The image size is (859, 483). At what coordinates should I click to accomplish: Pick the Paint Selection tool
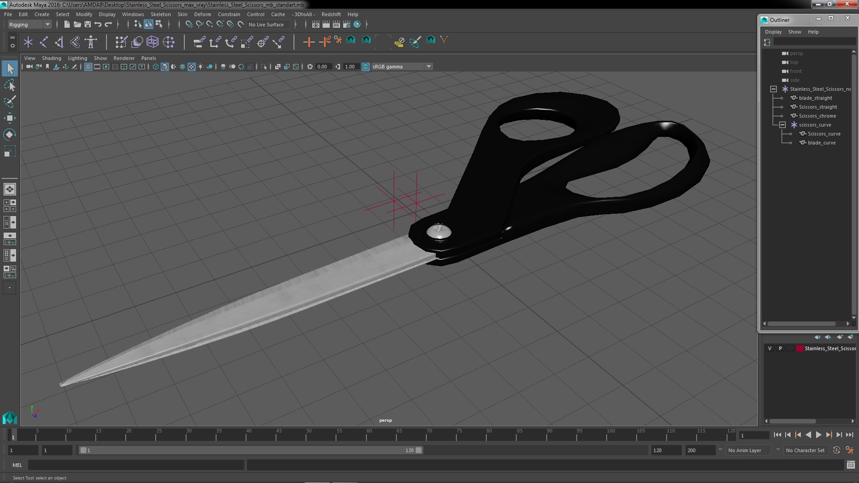tap(9, 102)
